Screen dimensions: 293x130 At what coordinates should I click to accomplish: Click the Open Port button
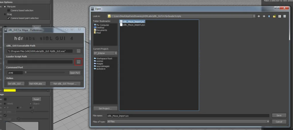point(75,73)
